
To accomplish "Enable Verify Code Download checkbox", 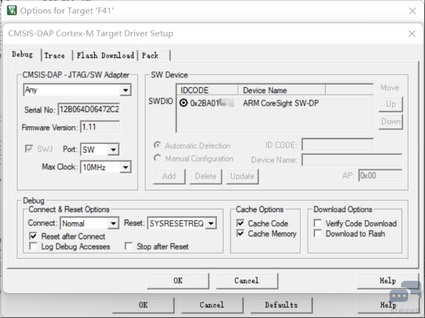I will (318, 223).
